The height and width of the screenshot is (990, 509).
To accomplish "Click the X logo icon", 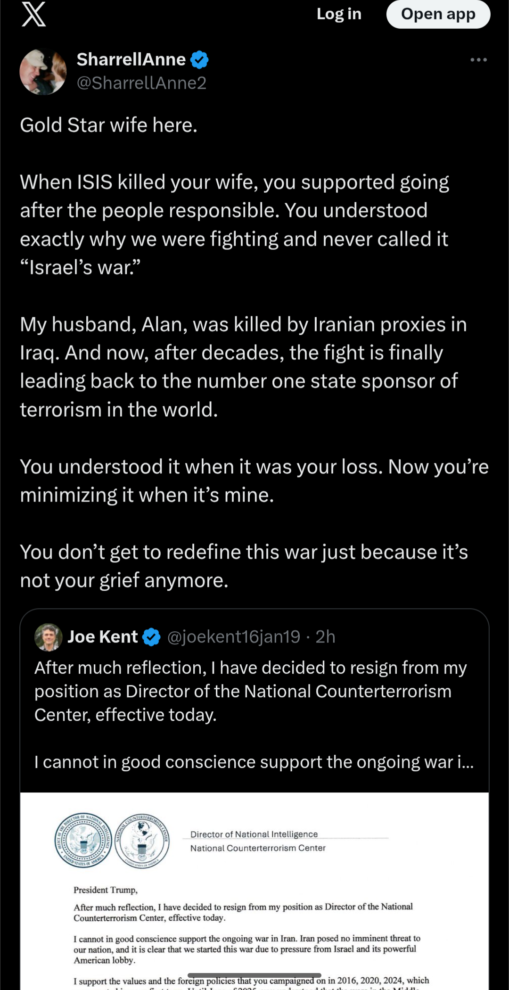I will (x=34, y=14).
